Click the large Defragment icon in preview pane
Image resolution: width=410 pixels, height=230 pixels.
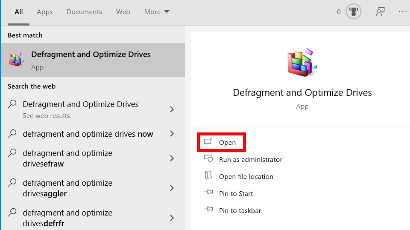pos(302,63)
